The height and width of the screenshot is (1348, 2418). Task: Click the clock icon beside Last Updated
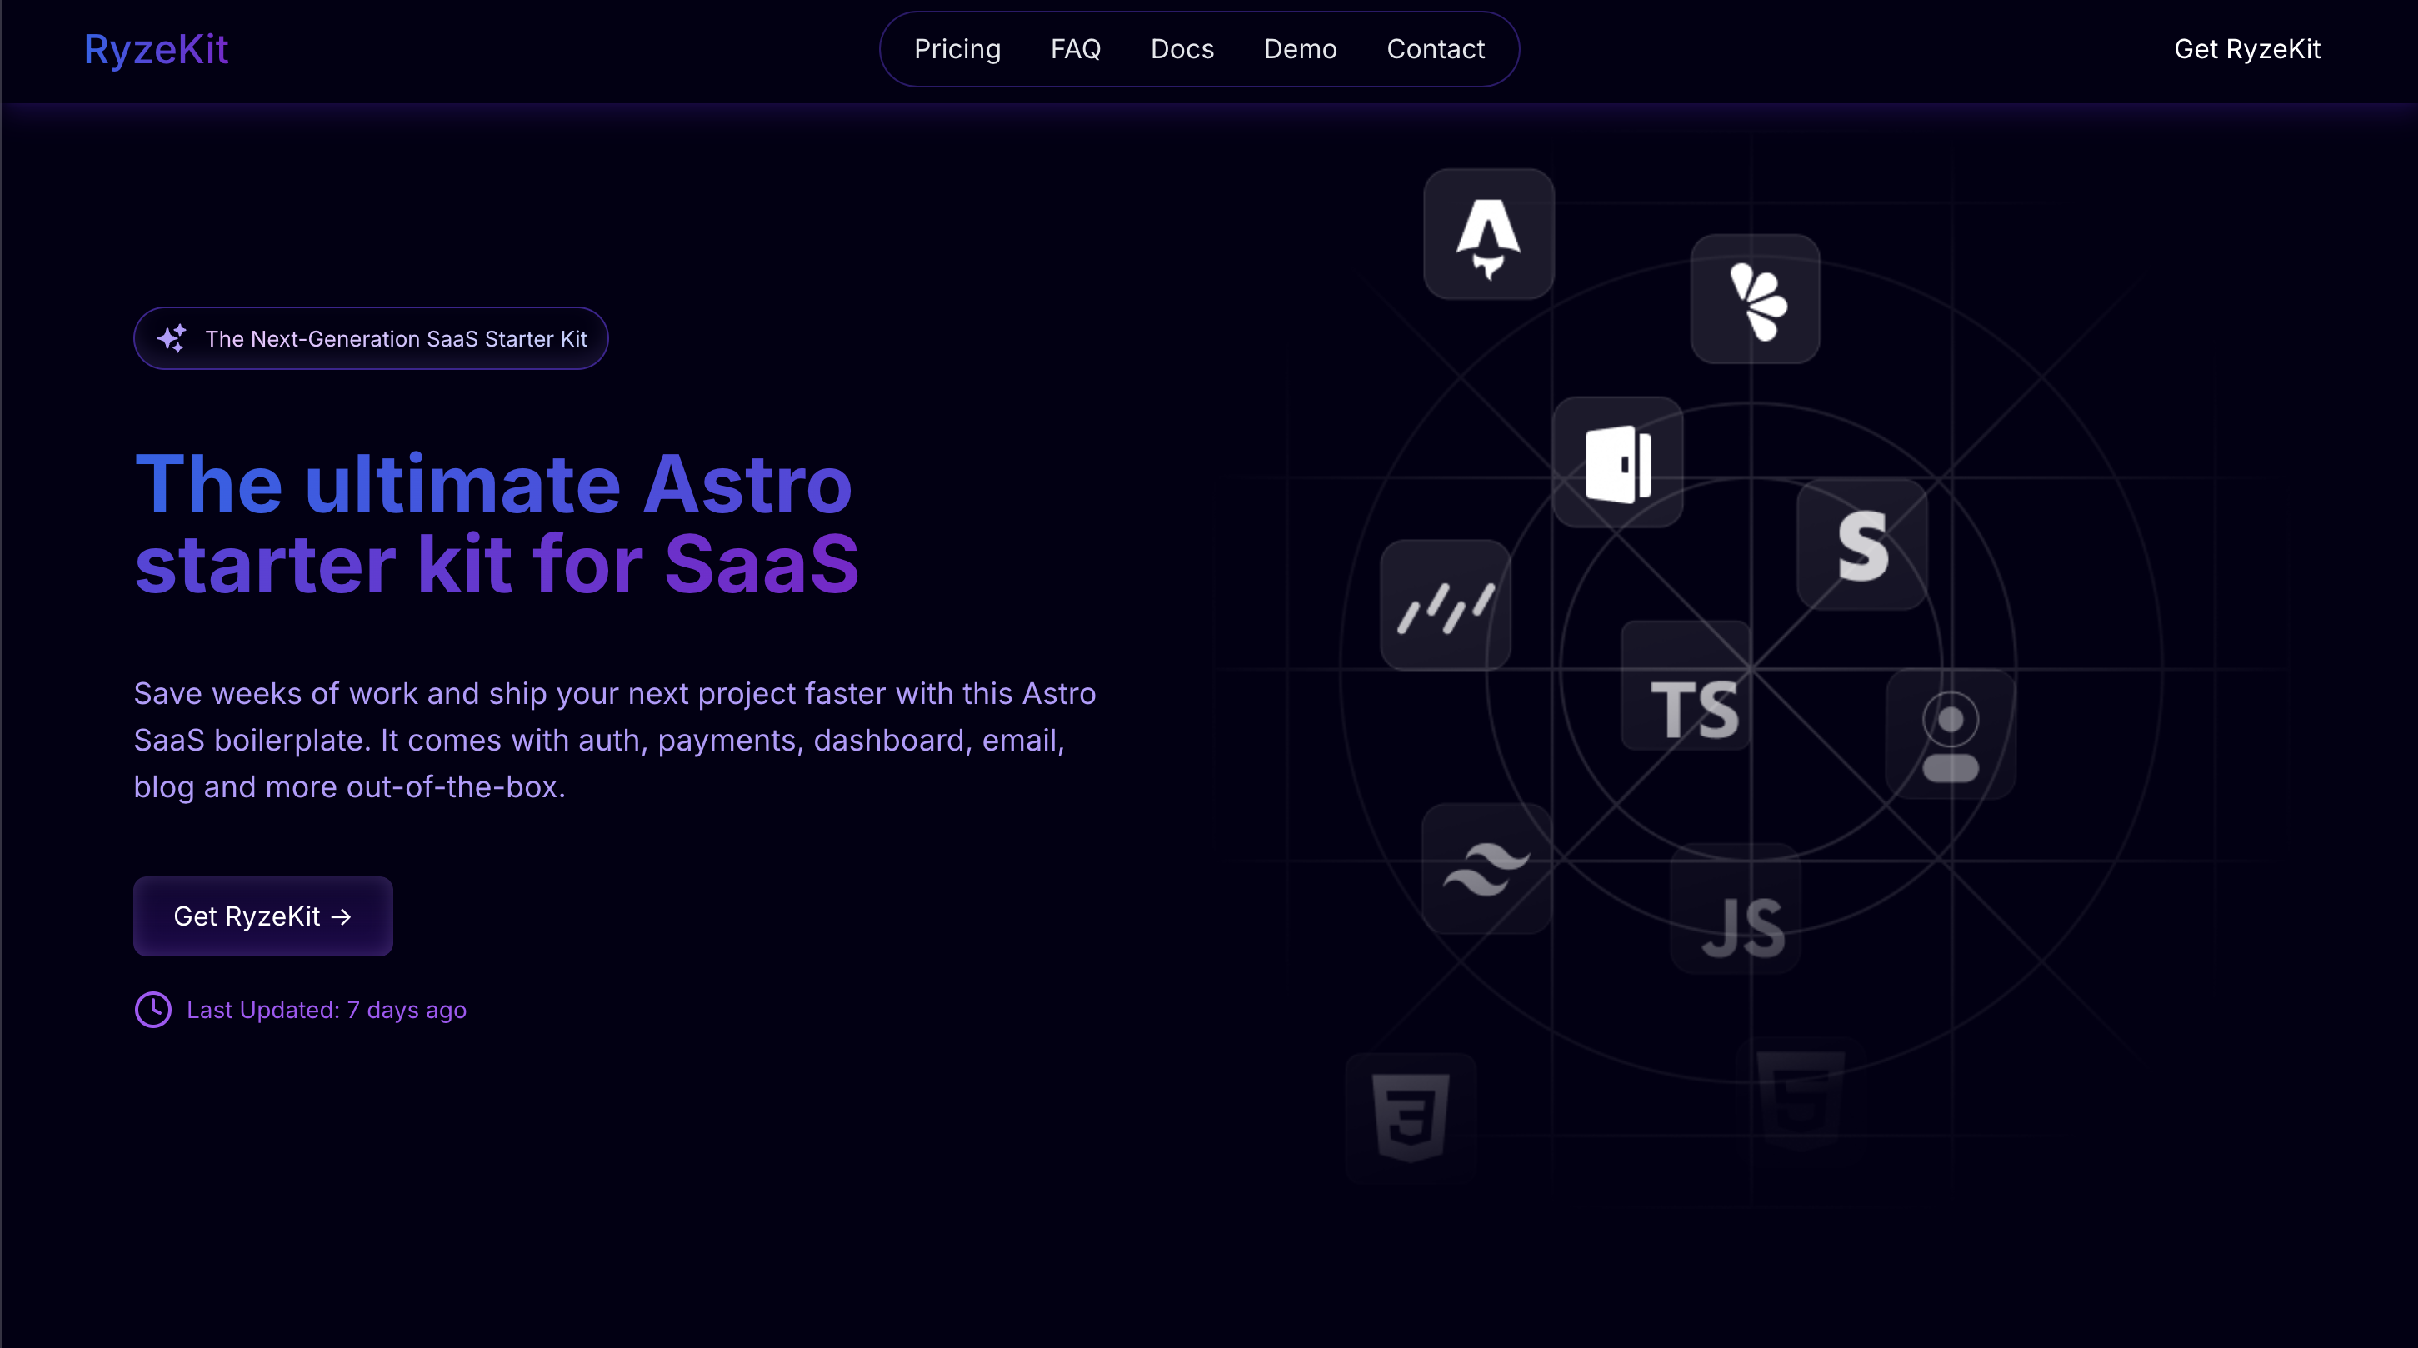click(153, 1010)
